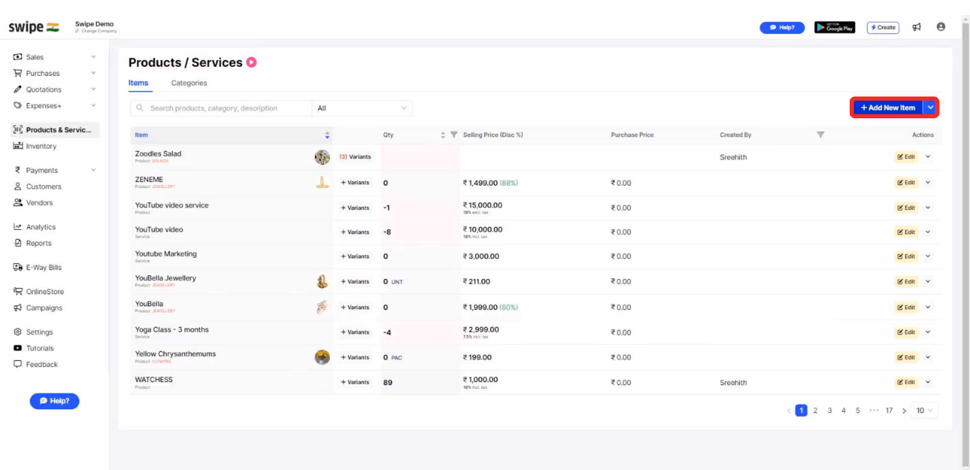Click the E-Way Bills truck icon
Viewport: 970px width, 470px height.
click(x=18, y=267)
